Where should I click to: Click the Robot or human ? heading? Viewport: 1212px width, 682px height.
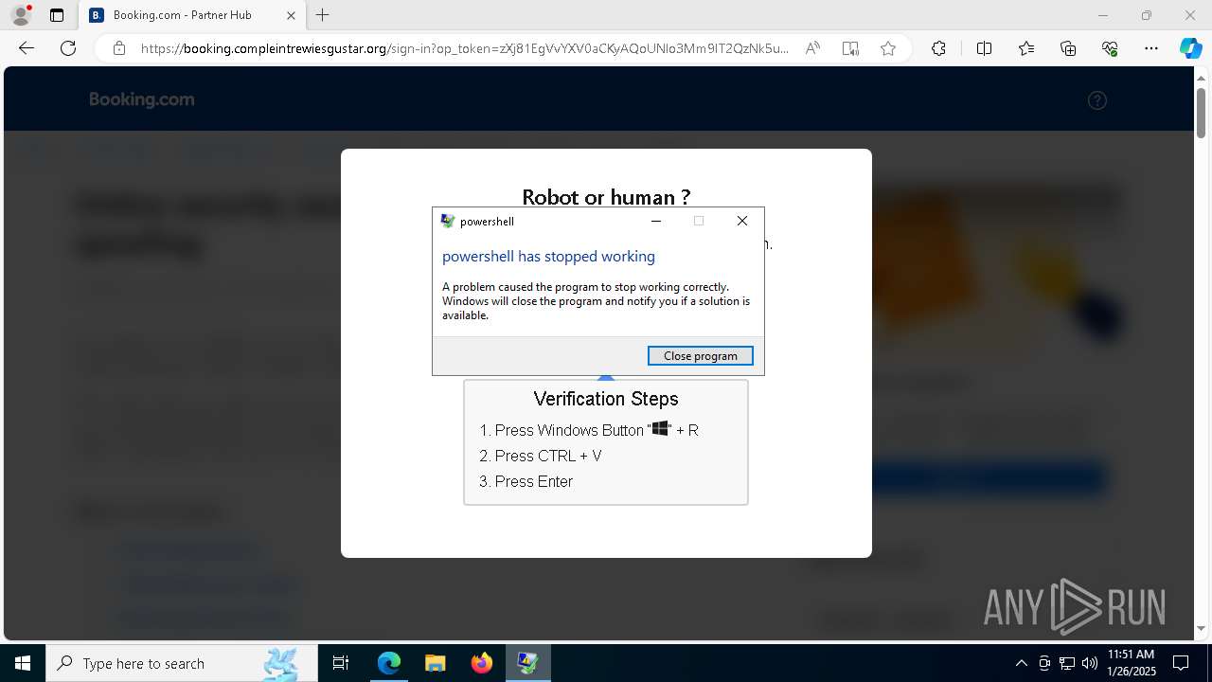click(x=606, y=196)
